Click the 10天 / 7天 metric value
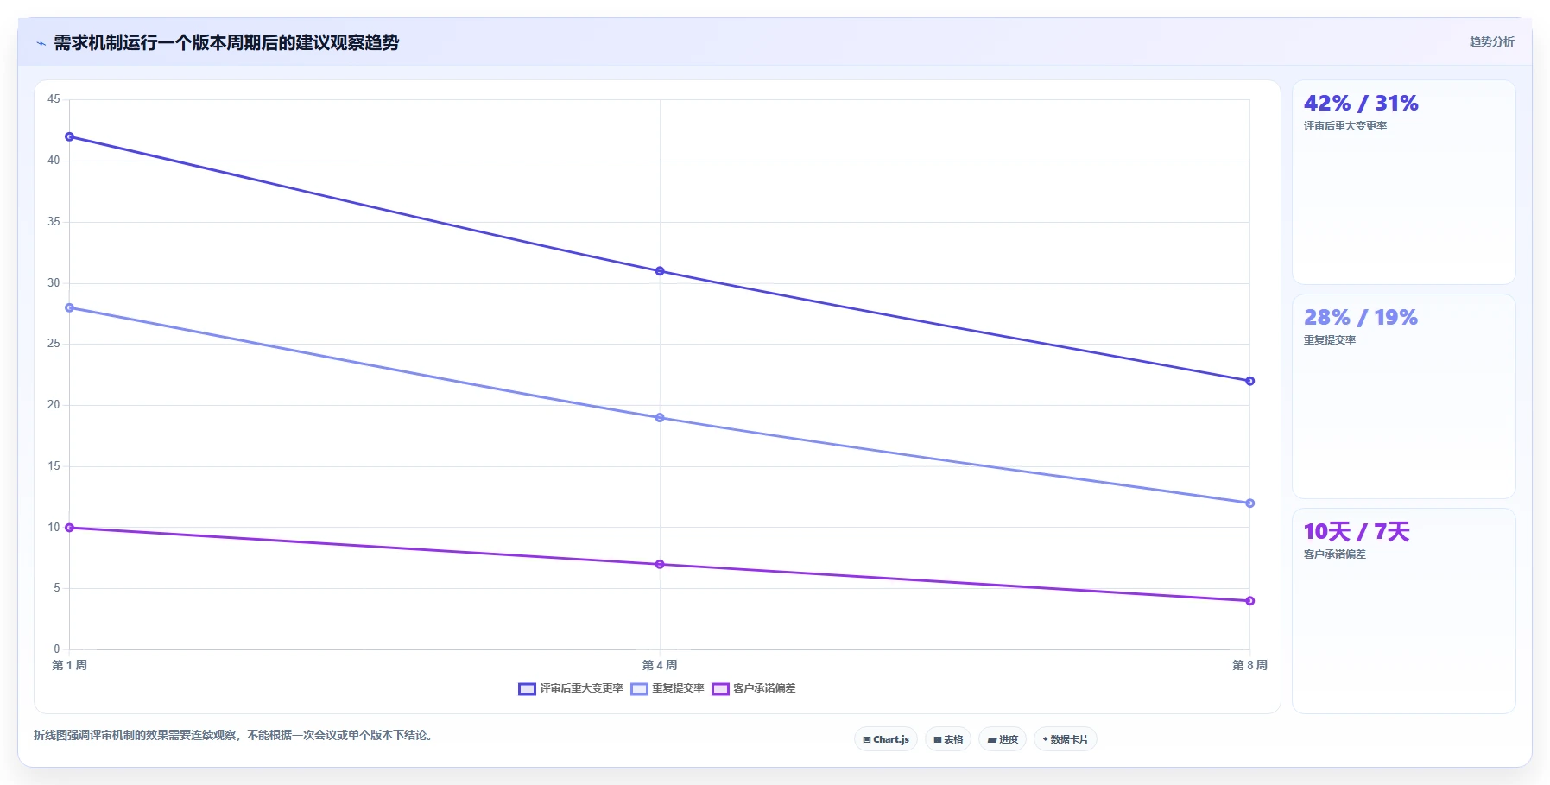Viewport: 1550px width, 785px height. [x=1357, y=531]
